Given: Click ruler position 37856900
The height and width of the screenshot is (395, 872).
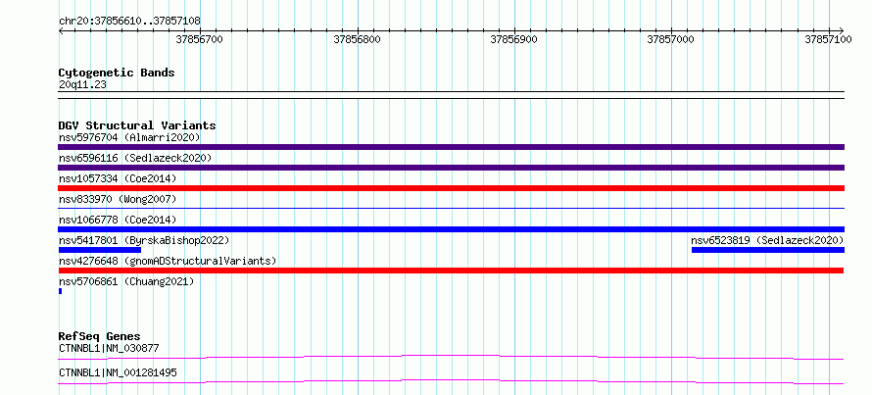Looking at the screenshot, I should pyautogui.click(x=513, y=39).
